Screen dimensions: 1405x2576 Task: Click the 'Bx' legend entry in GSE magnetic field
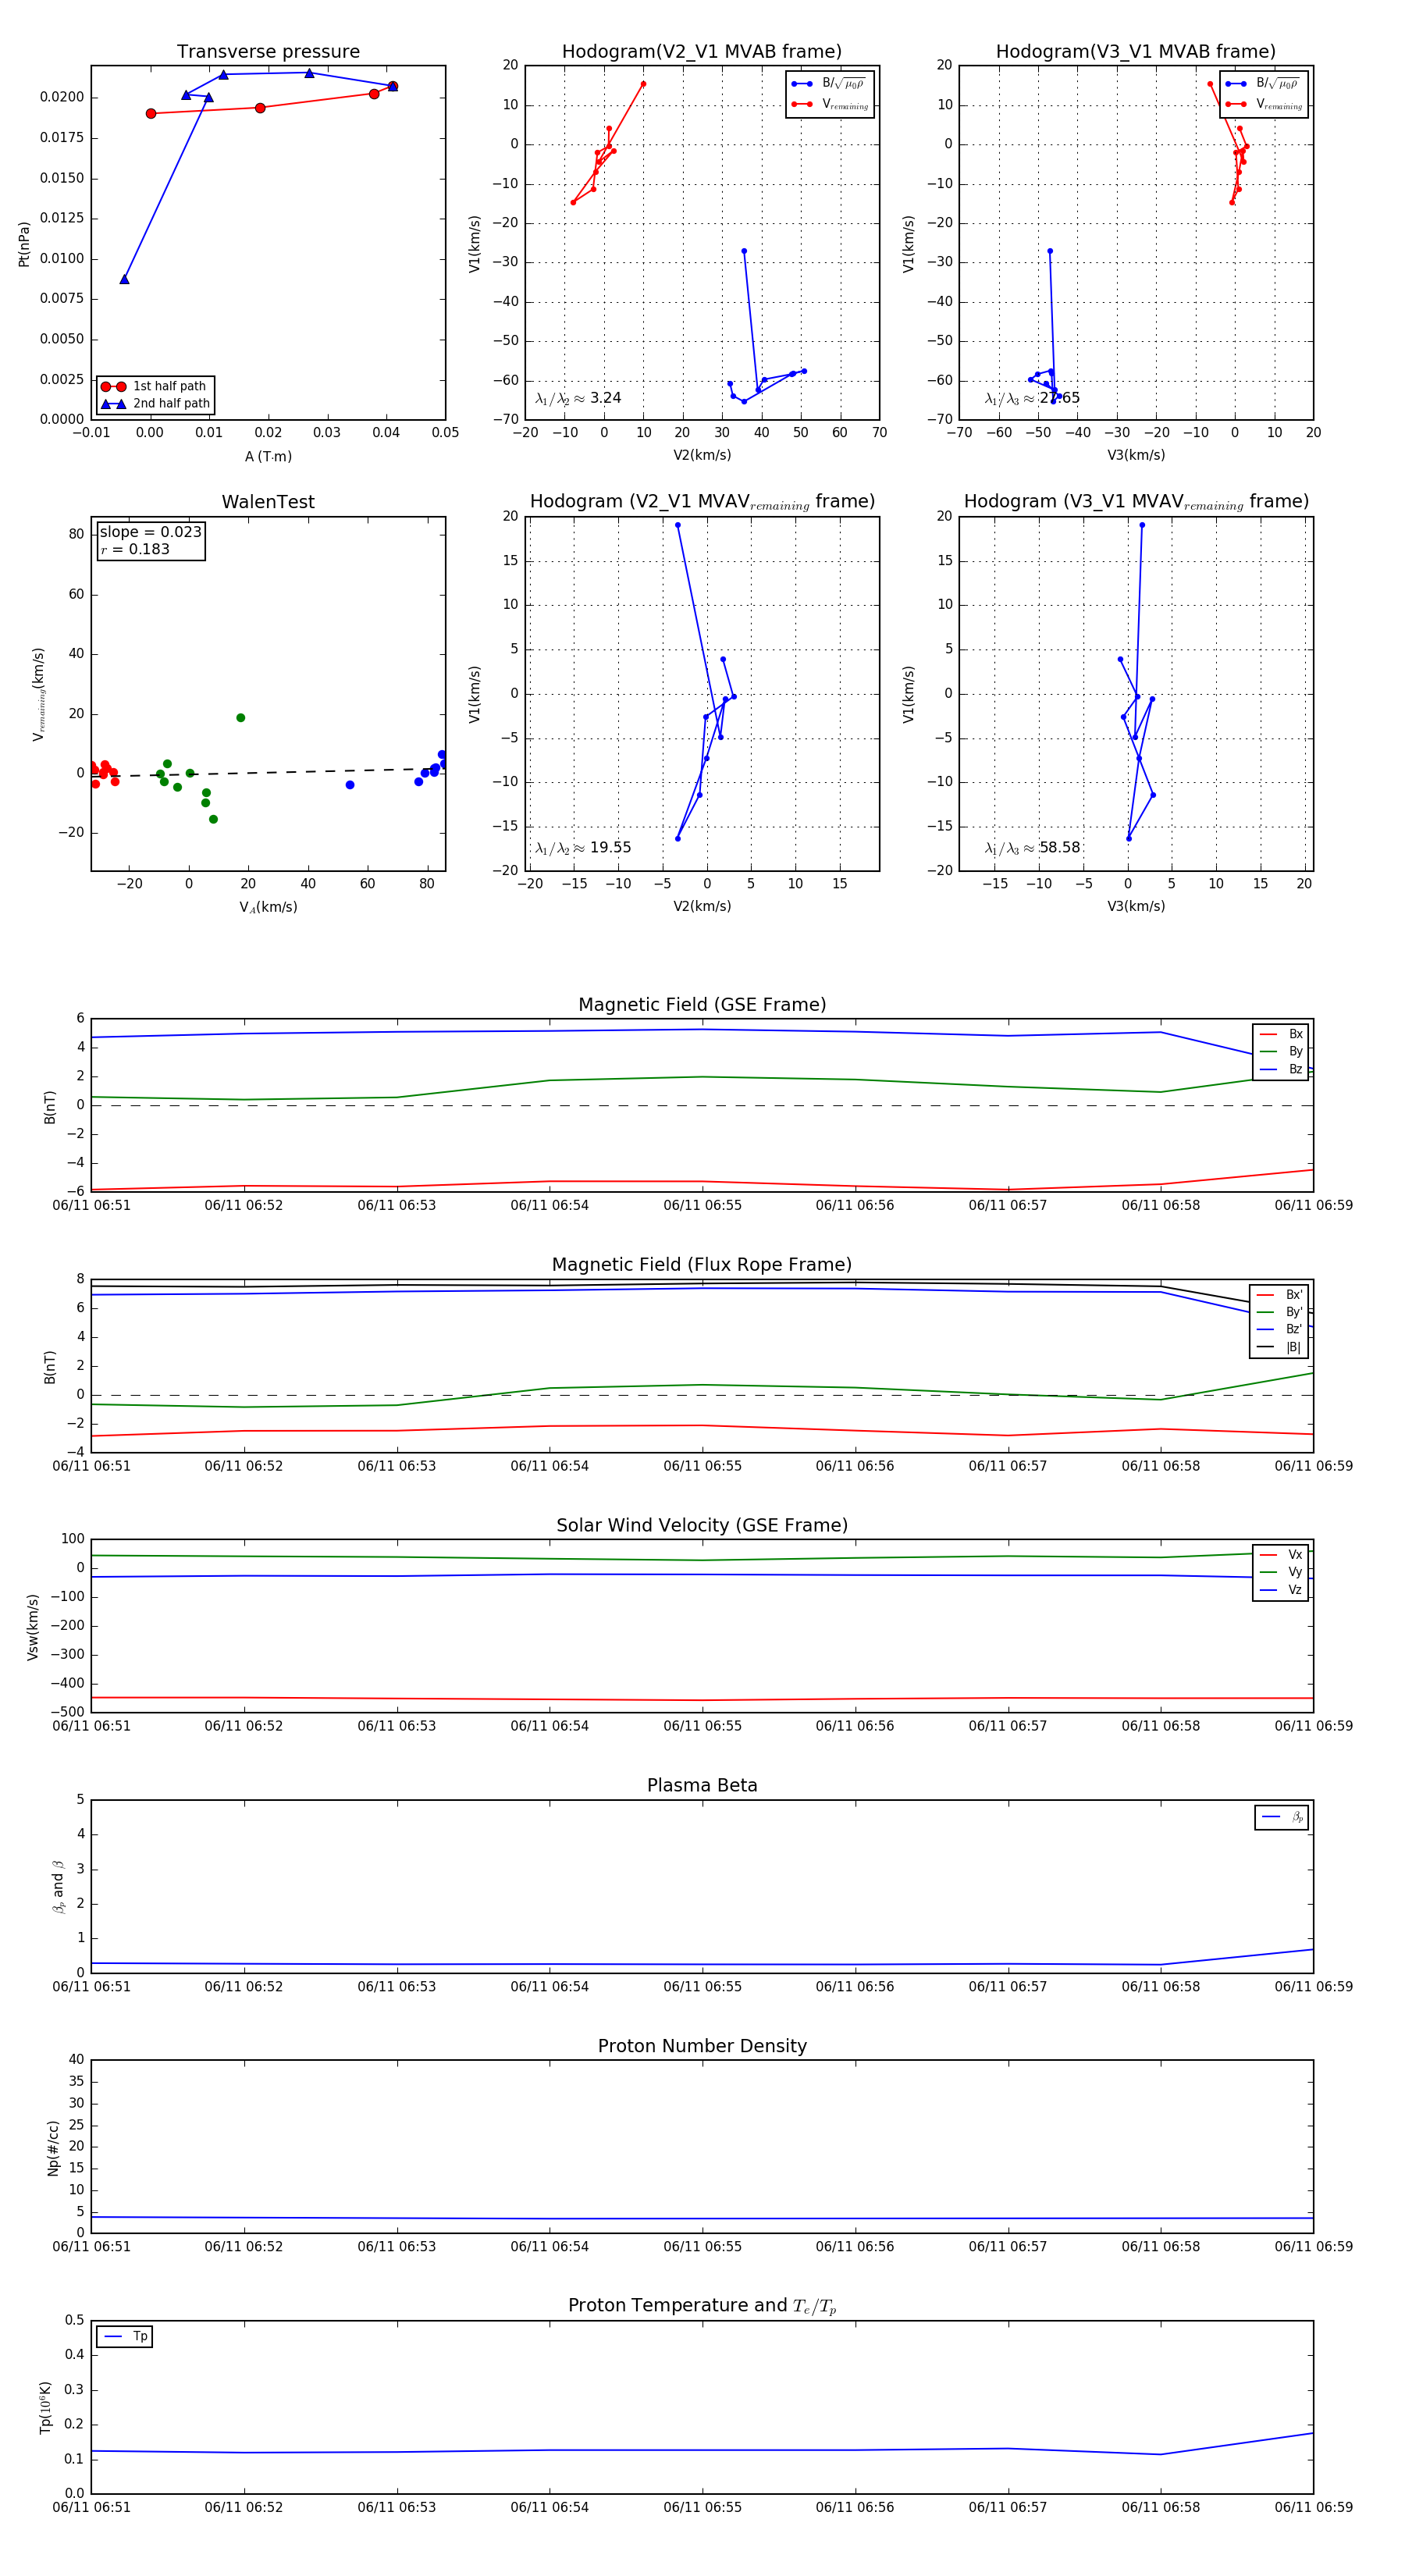tap(1281, 1034)
